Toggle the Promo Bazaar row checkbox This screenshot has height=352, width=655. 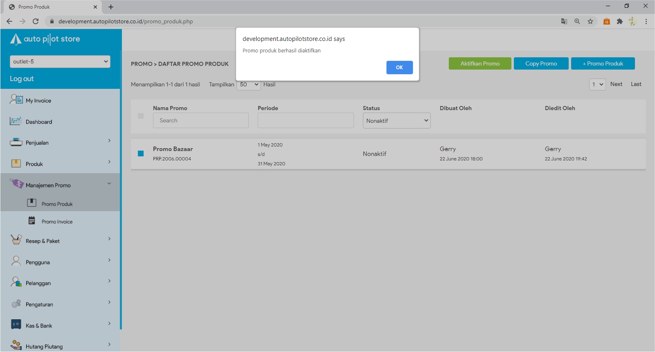(x=141, y=153)
